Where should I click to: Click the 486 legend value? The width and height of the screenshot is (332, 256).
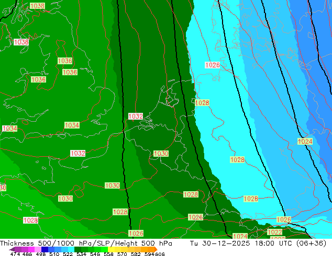pos(27,254)
